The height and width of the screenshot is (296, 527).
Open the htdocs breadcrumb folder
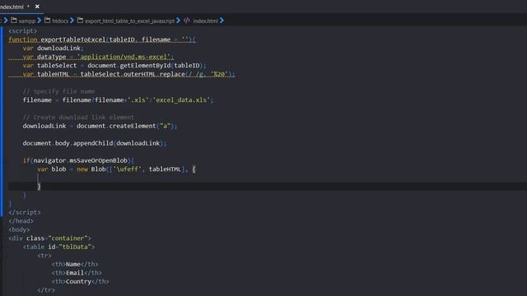[60, 21]
